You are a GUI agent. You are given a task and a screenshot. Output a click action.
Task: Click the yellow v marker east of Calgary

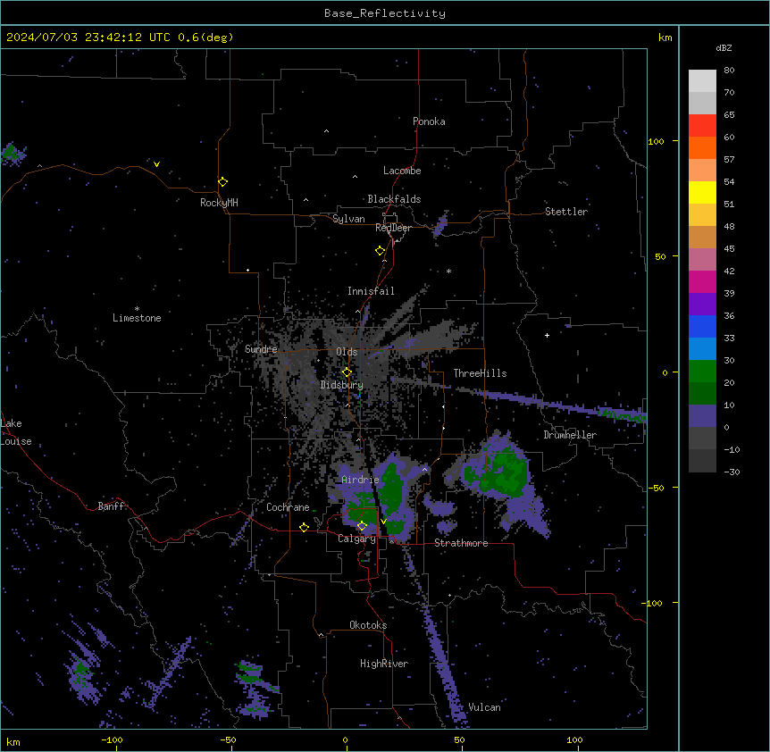(x=383, y=521)
